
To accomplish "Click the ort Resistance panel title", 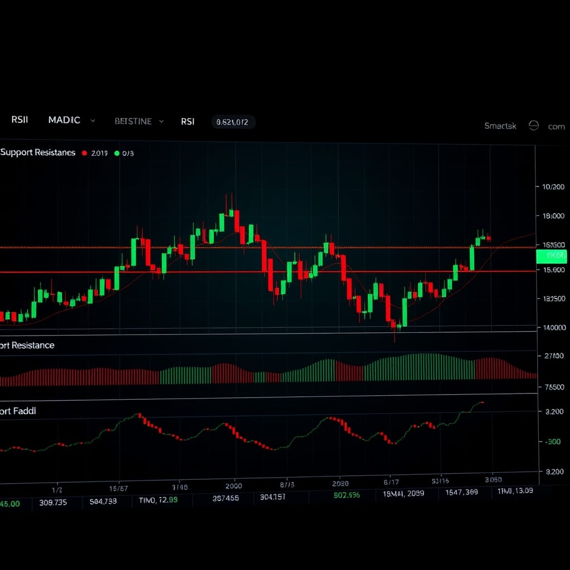I will tap(27, 345).
